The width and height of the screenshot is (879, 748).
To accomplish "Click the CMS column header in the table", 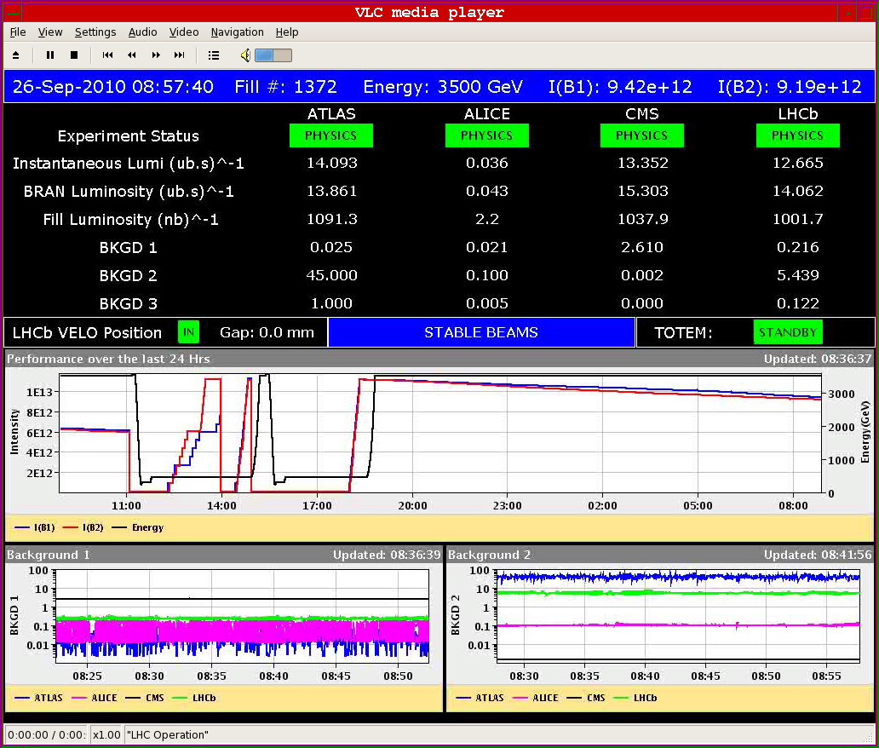I will pyautogui.click(x=642, y=114).
